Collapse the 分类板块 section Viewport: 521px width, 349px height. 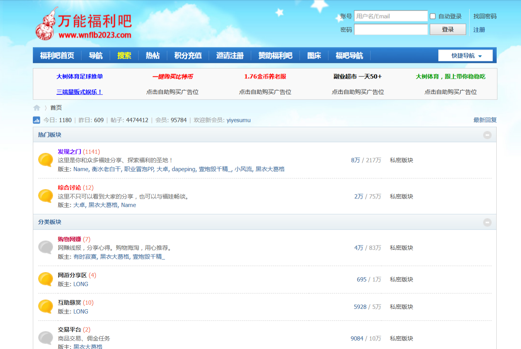click(487, 222)
